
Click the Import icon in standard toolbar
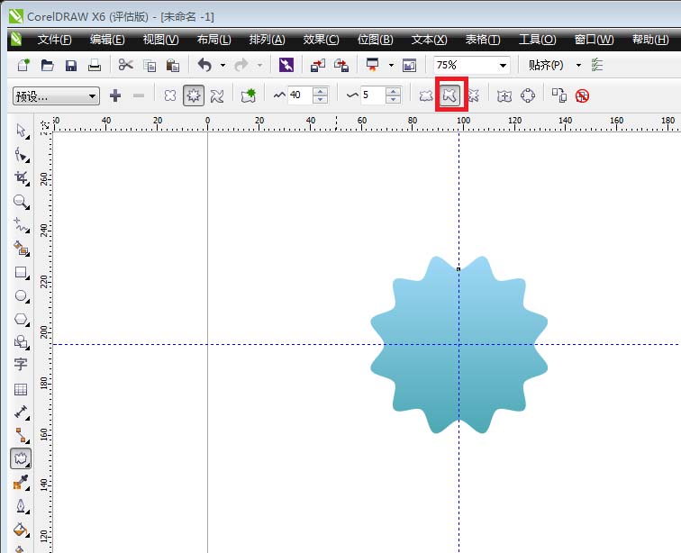pyautogui.click(x=318, y=65)
